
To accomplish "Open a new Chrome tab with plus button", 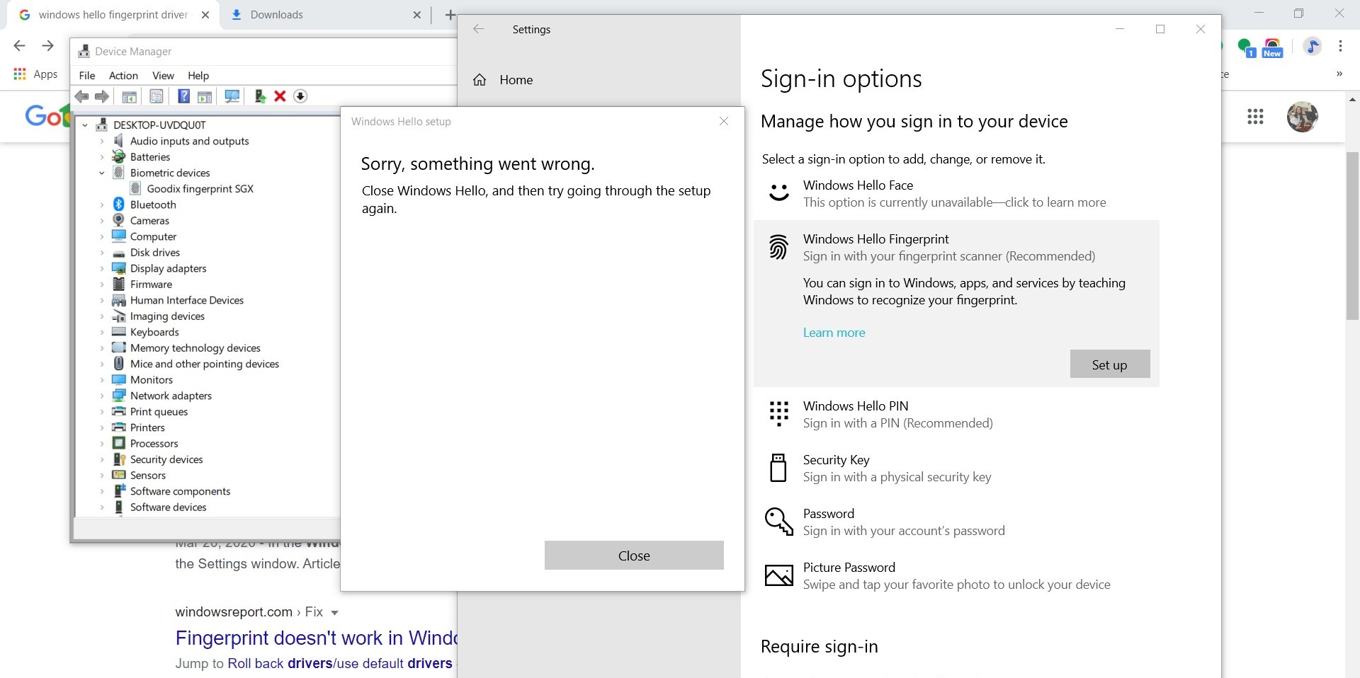I will pos(450,15).
